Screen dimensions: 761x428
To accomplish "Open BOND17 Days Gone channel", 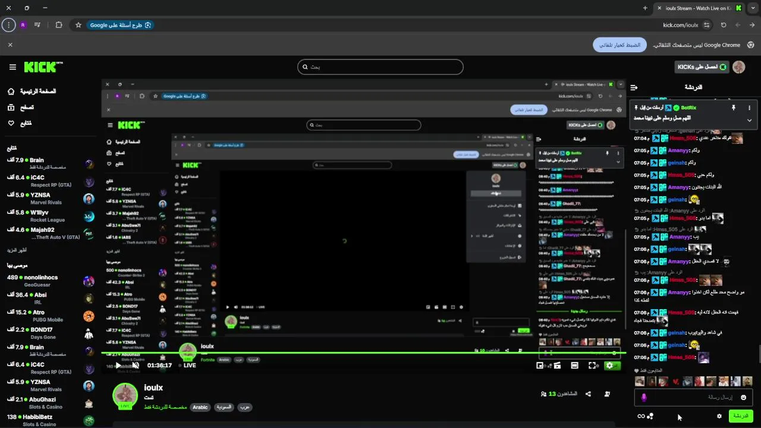I will coord(51,333).
